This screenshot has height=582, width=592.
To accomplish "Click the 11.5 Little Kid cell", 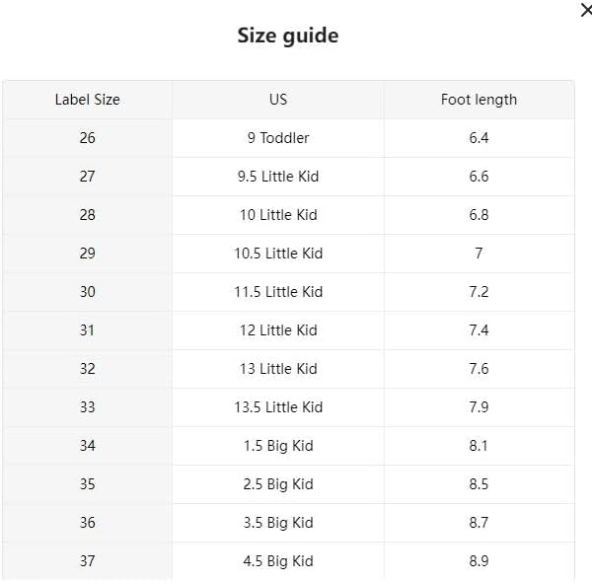I will (x=278, y=292).
